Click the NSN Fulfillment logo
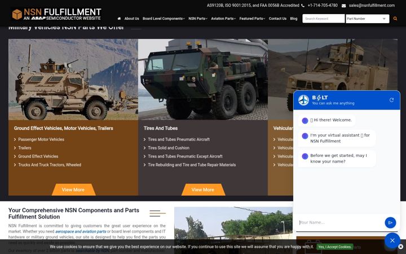 56,14
